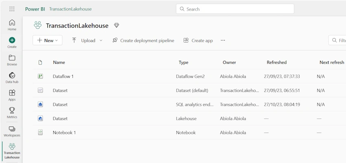Click the SQL analytics endpoint row icon
This screenshot has height=163, width=346.
(x=40, y=104)
